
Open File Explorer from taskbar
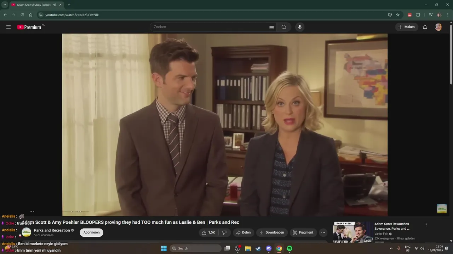(248, 248)
